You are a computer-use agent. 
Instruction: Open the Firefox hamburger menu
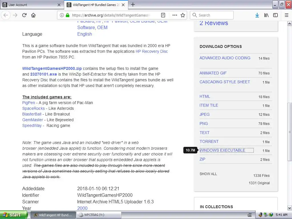coord(286,15)
